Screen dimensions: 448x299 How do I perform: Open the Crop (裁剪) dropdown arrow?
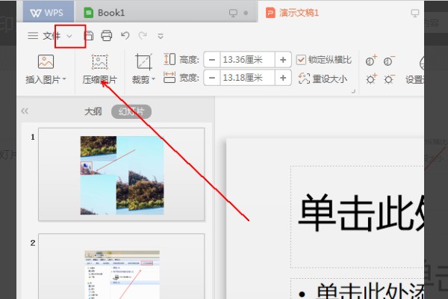[153, 79]
